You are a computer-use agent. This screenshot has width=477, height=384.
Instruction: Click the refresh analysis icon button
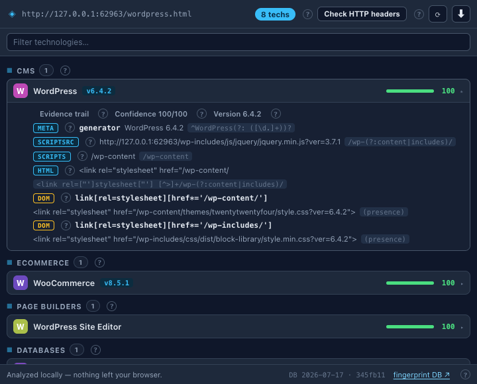pyautogui.click(x=437, y=15)
